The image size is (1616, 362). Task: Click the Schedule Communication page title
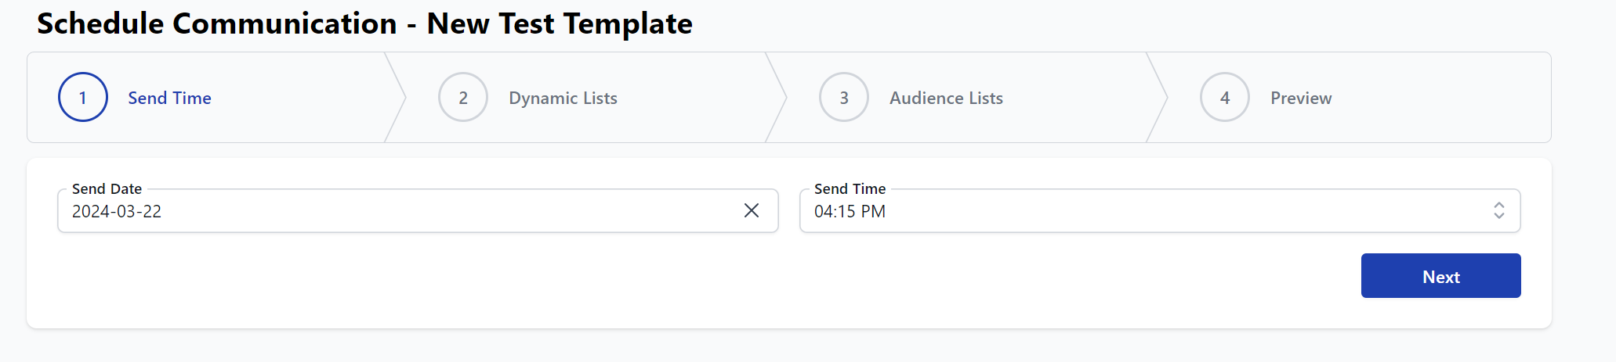coord(364,23)
